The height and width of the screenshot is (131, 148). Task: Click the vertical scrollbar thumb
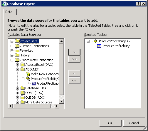click(x=62, y=69)
